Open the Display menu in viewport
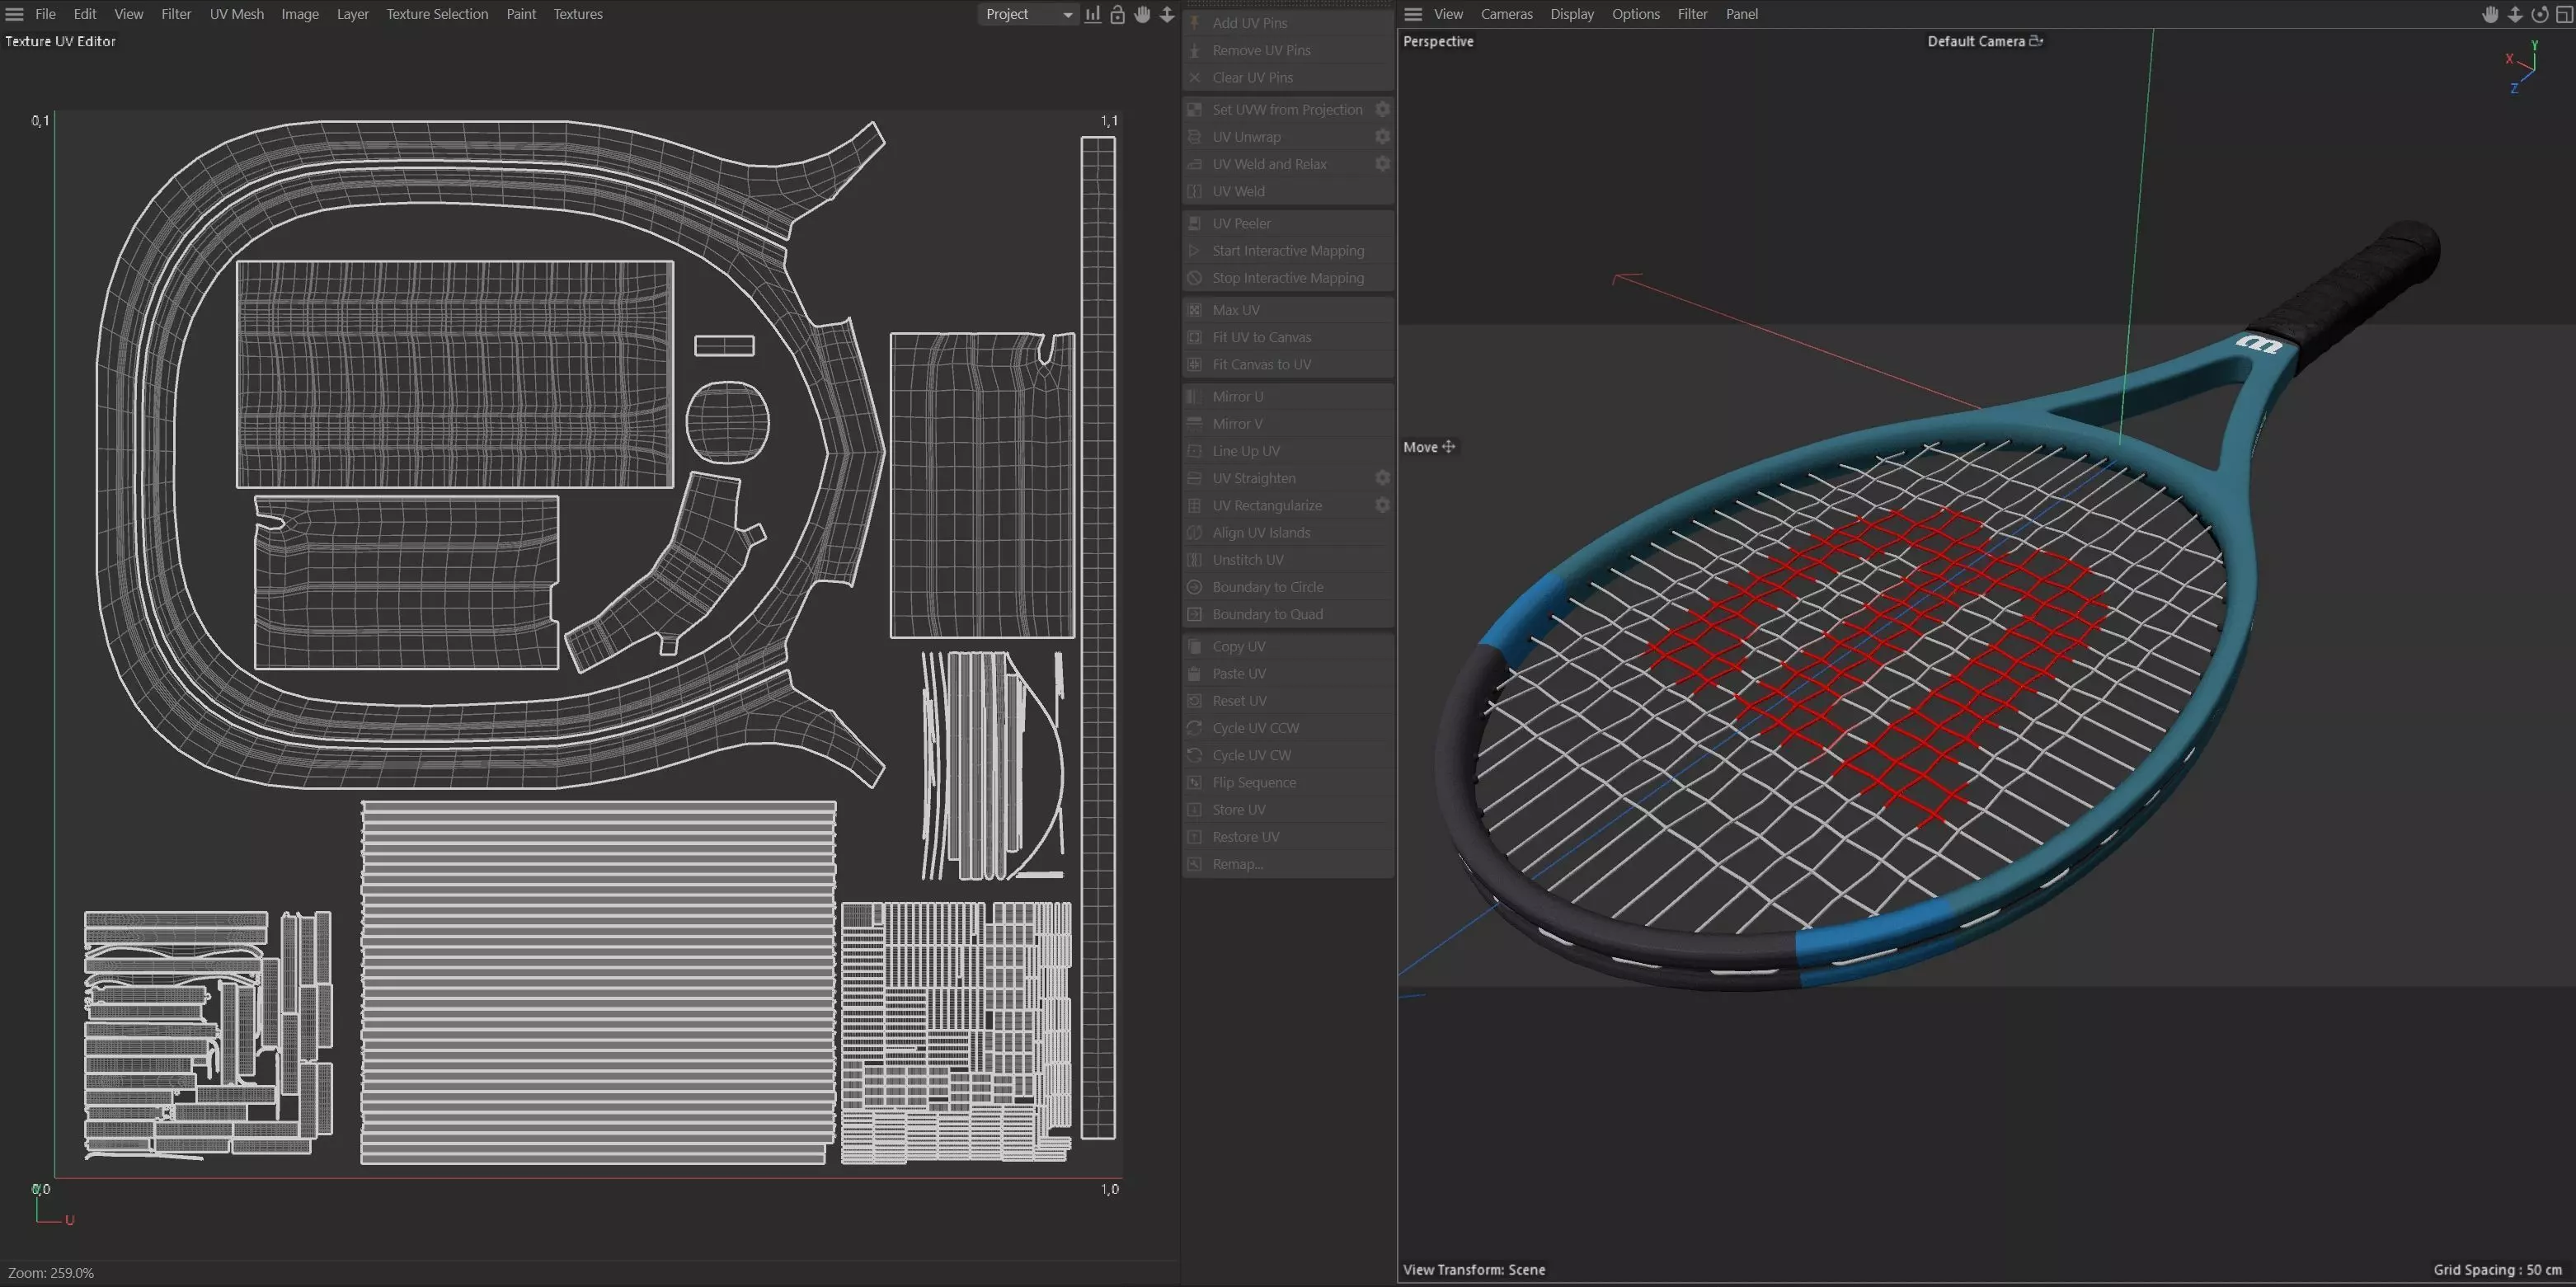The image size is (2576, 1287). 1572,14
